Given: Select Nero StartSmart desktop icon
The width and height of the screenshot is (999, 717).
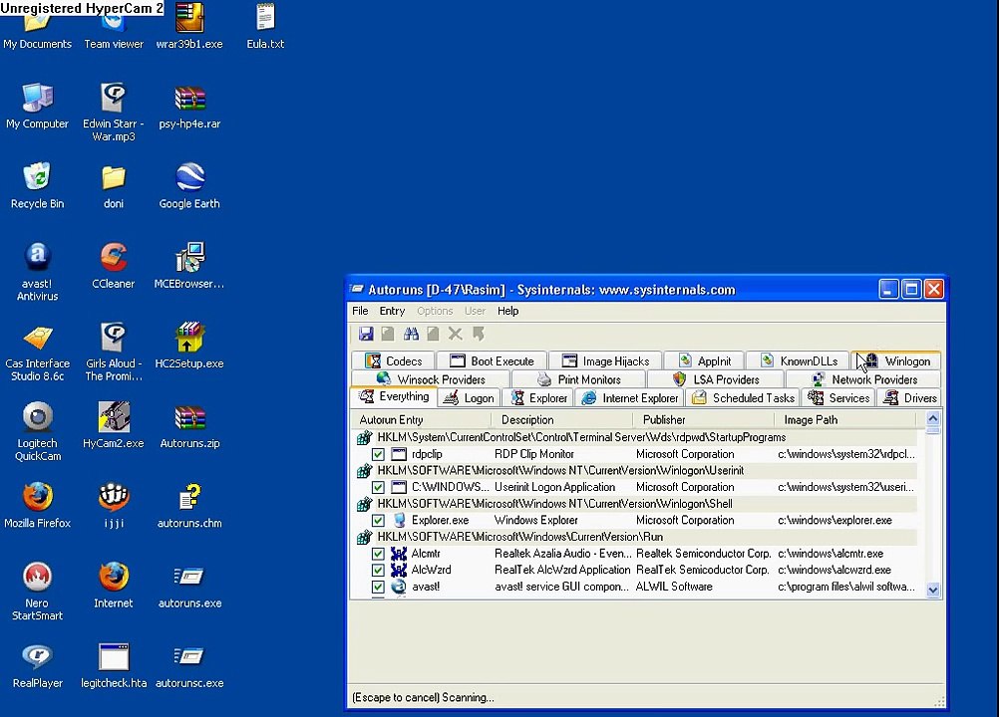Looking at the screenshot, I should (37, 592).
